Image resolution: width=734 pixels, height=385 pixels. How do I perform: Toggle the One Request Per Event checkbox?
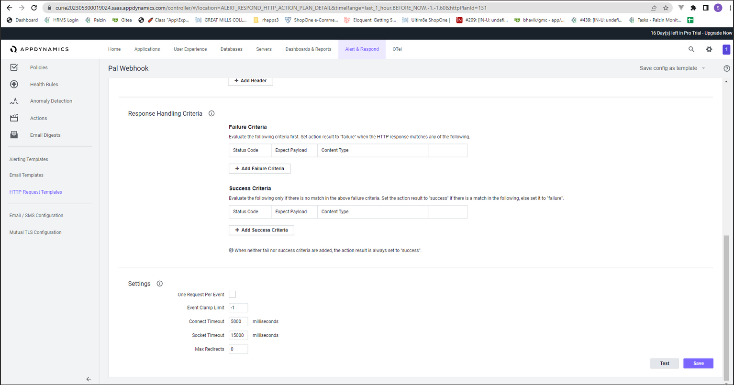[233, 295]
